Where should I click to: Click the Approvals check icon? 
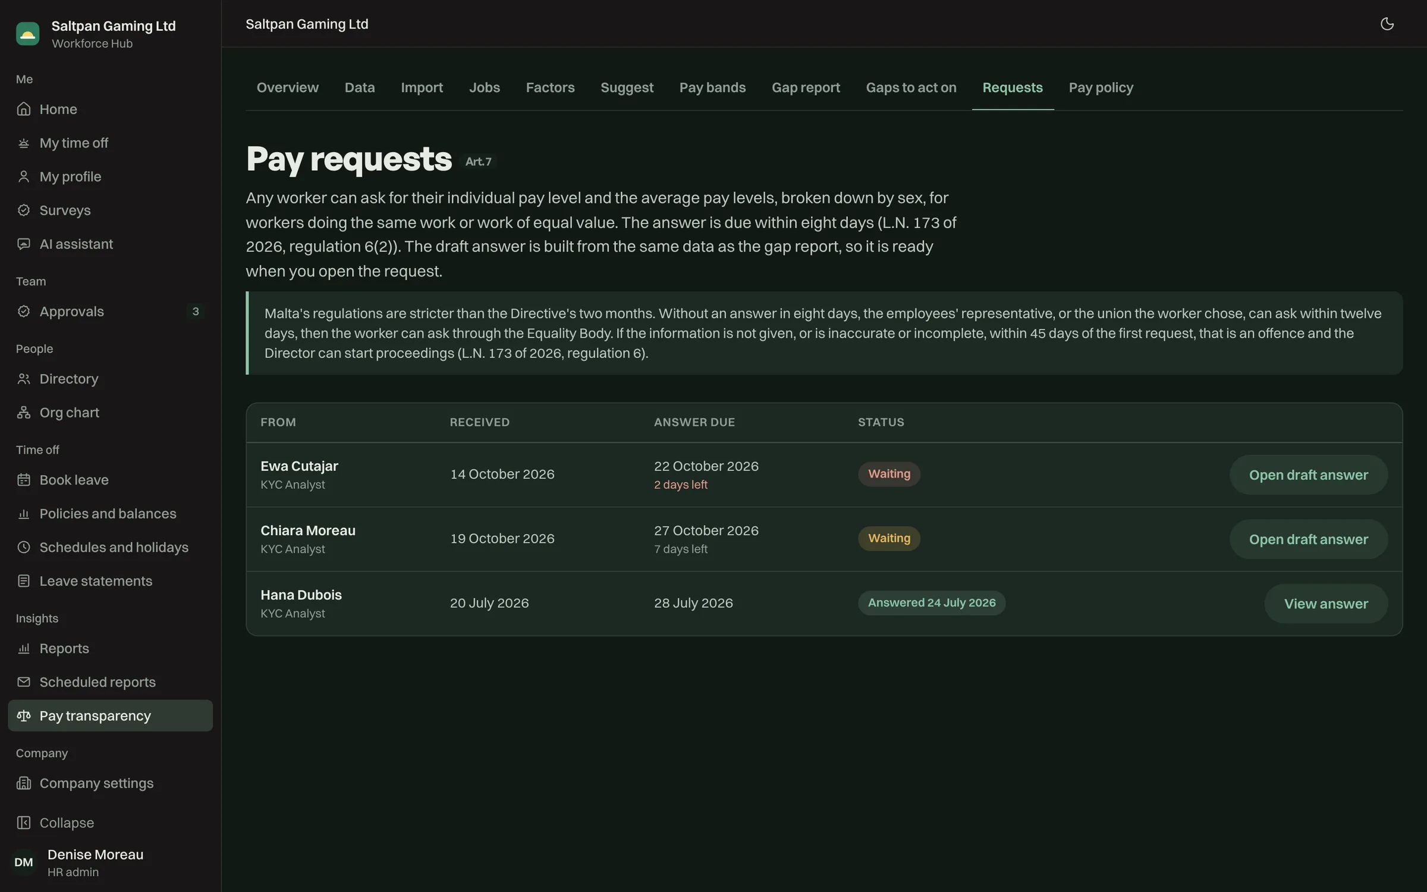24,311
